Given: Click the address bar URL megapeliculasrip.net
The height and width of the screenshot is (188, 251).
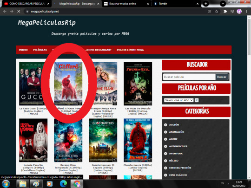Looking at the screenshot, I should 45,11.
